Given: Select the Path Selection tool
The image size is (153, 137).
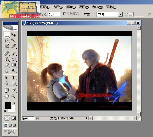Looking at the screenshot, I should click(x=7, y=78).
